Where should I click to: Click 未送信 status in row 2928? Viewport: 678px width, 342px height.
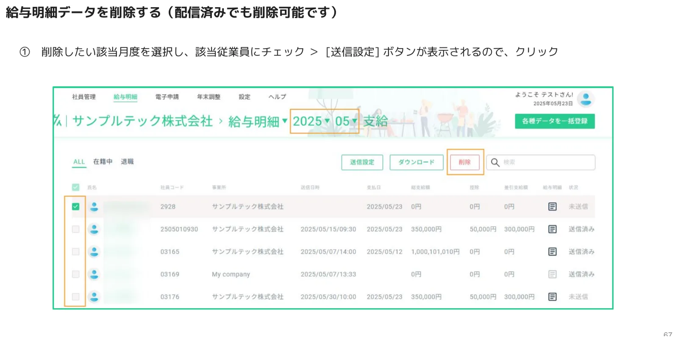click(x=578, y=207)
